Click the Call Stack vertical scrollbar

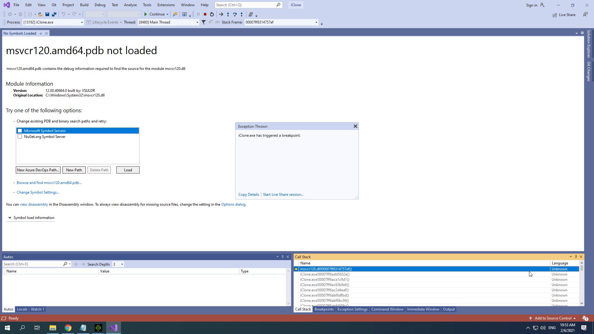(582, 283)
